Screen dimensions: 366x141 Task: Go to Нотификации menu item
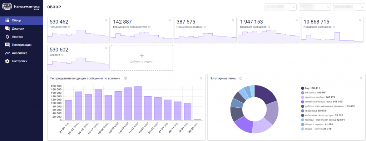tap(21, 45)
